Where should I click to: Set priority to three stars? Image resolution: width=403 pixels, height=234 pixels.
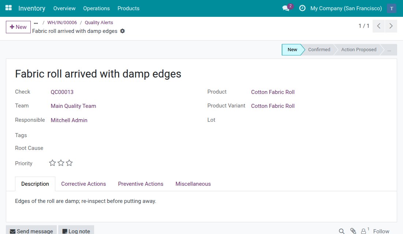pyautogui.click(x=69, y=163)
